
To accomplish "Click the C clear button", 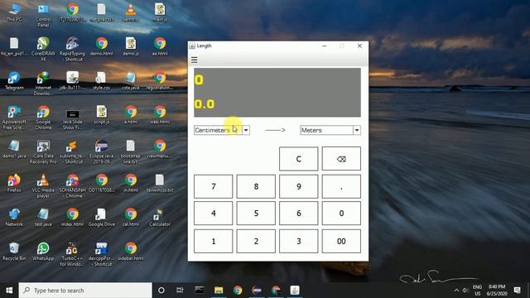I will 298,159.
